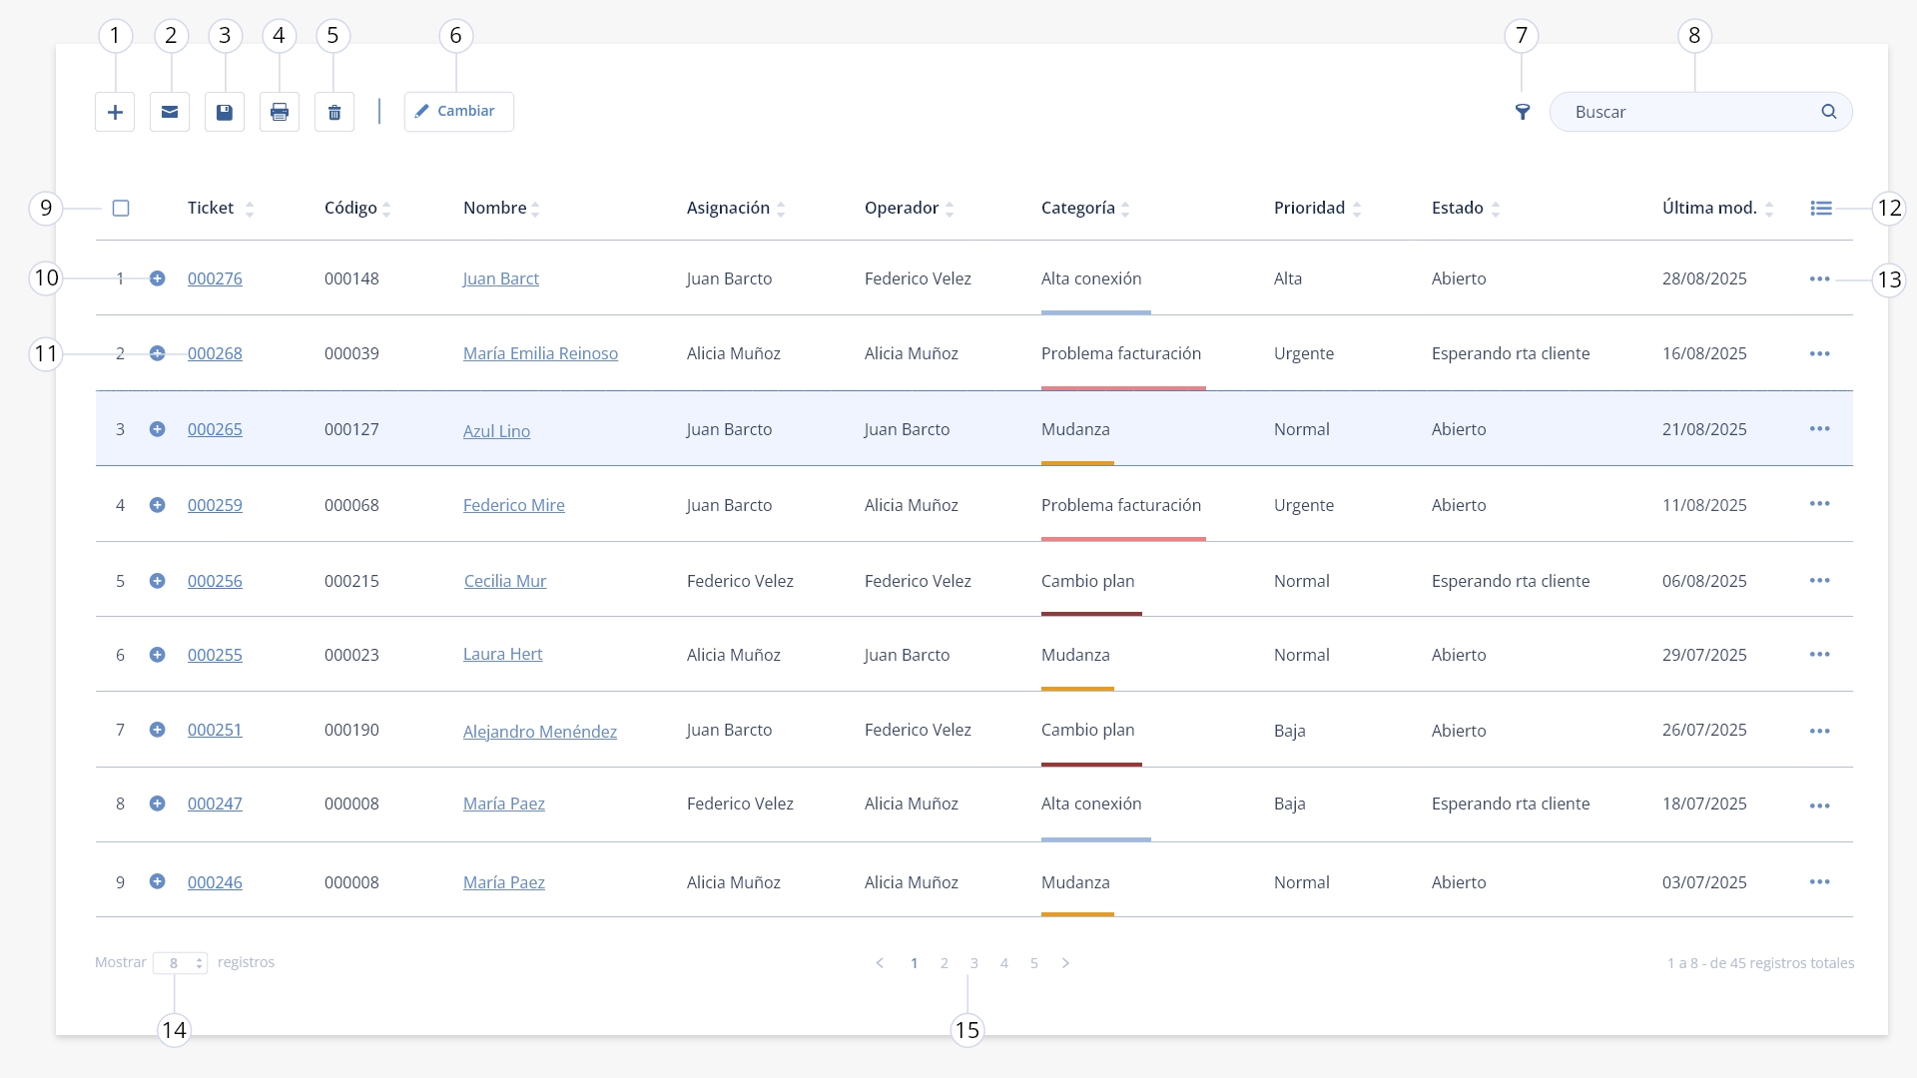Expand row details for ticket 000259
Image resolution: width=1917 pixels, height=1078 pixels.
click(x=157, y=505)
